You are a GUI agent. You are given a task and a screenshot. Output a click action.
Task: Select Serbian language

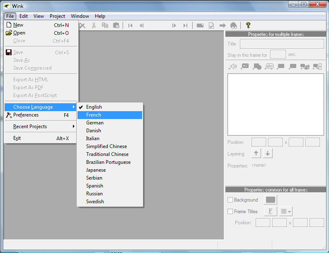pyautogui.click(x=110, y=178)
